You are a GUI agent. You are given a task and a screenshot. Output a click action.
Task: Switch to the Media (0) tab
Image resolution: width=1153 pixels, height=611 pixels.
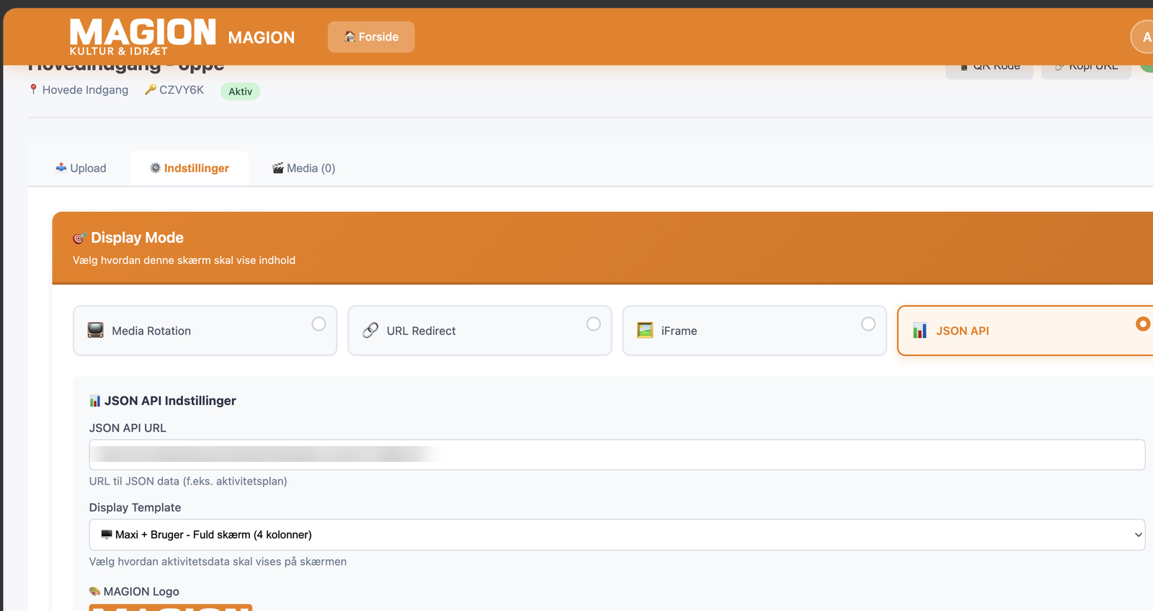303,168
